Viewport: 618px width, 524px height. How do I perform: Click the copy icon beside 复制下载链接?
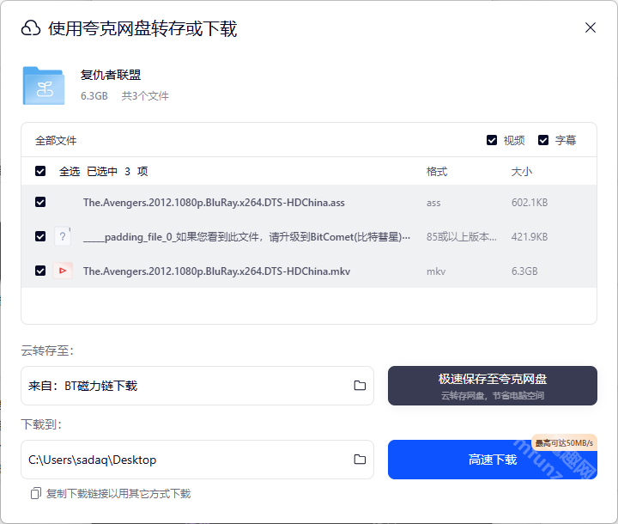coord(35,494)
